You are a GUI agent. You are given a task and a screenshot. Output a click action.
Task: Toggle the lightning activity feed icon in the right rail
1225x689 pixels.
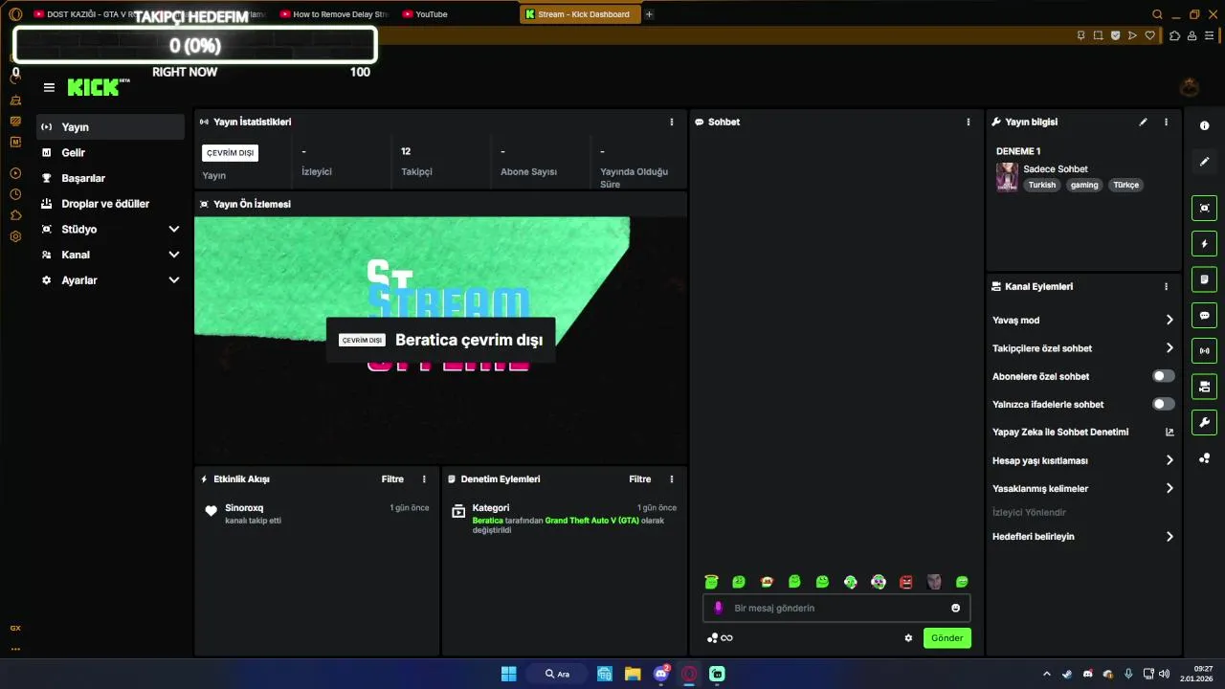1204,244
